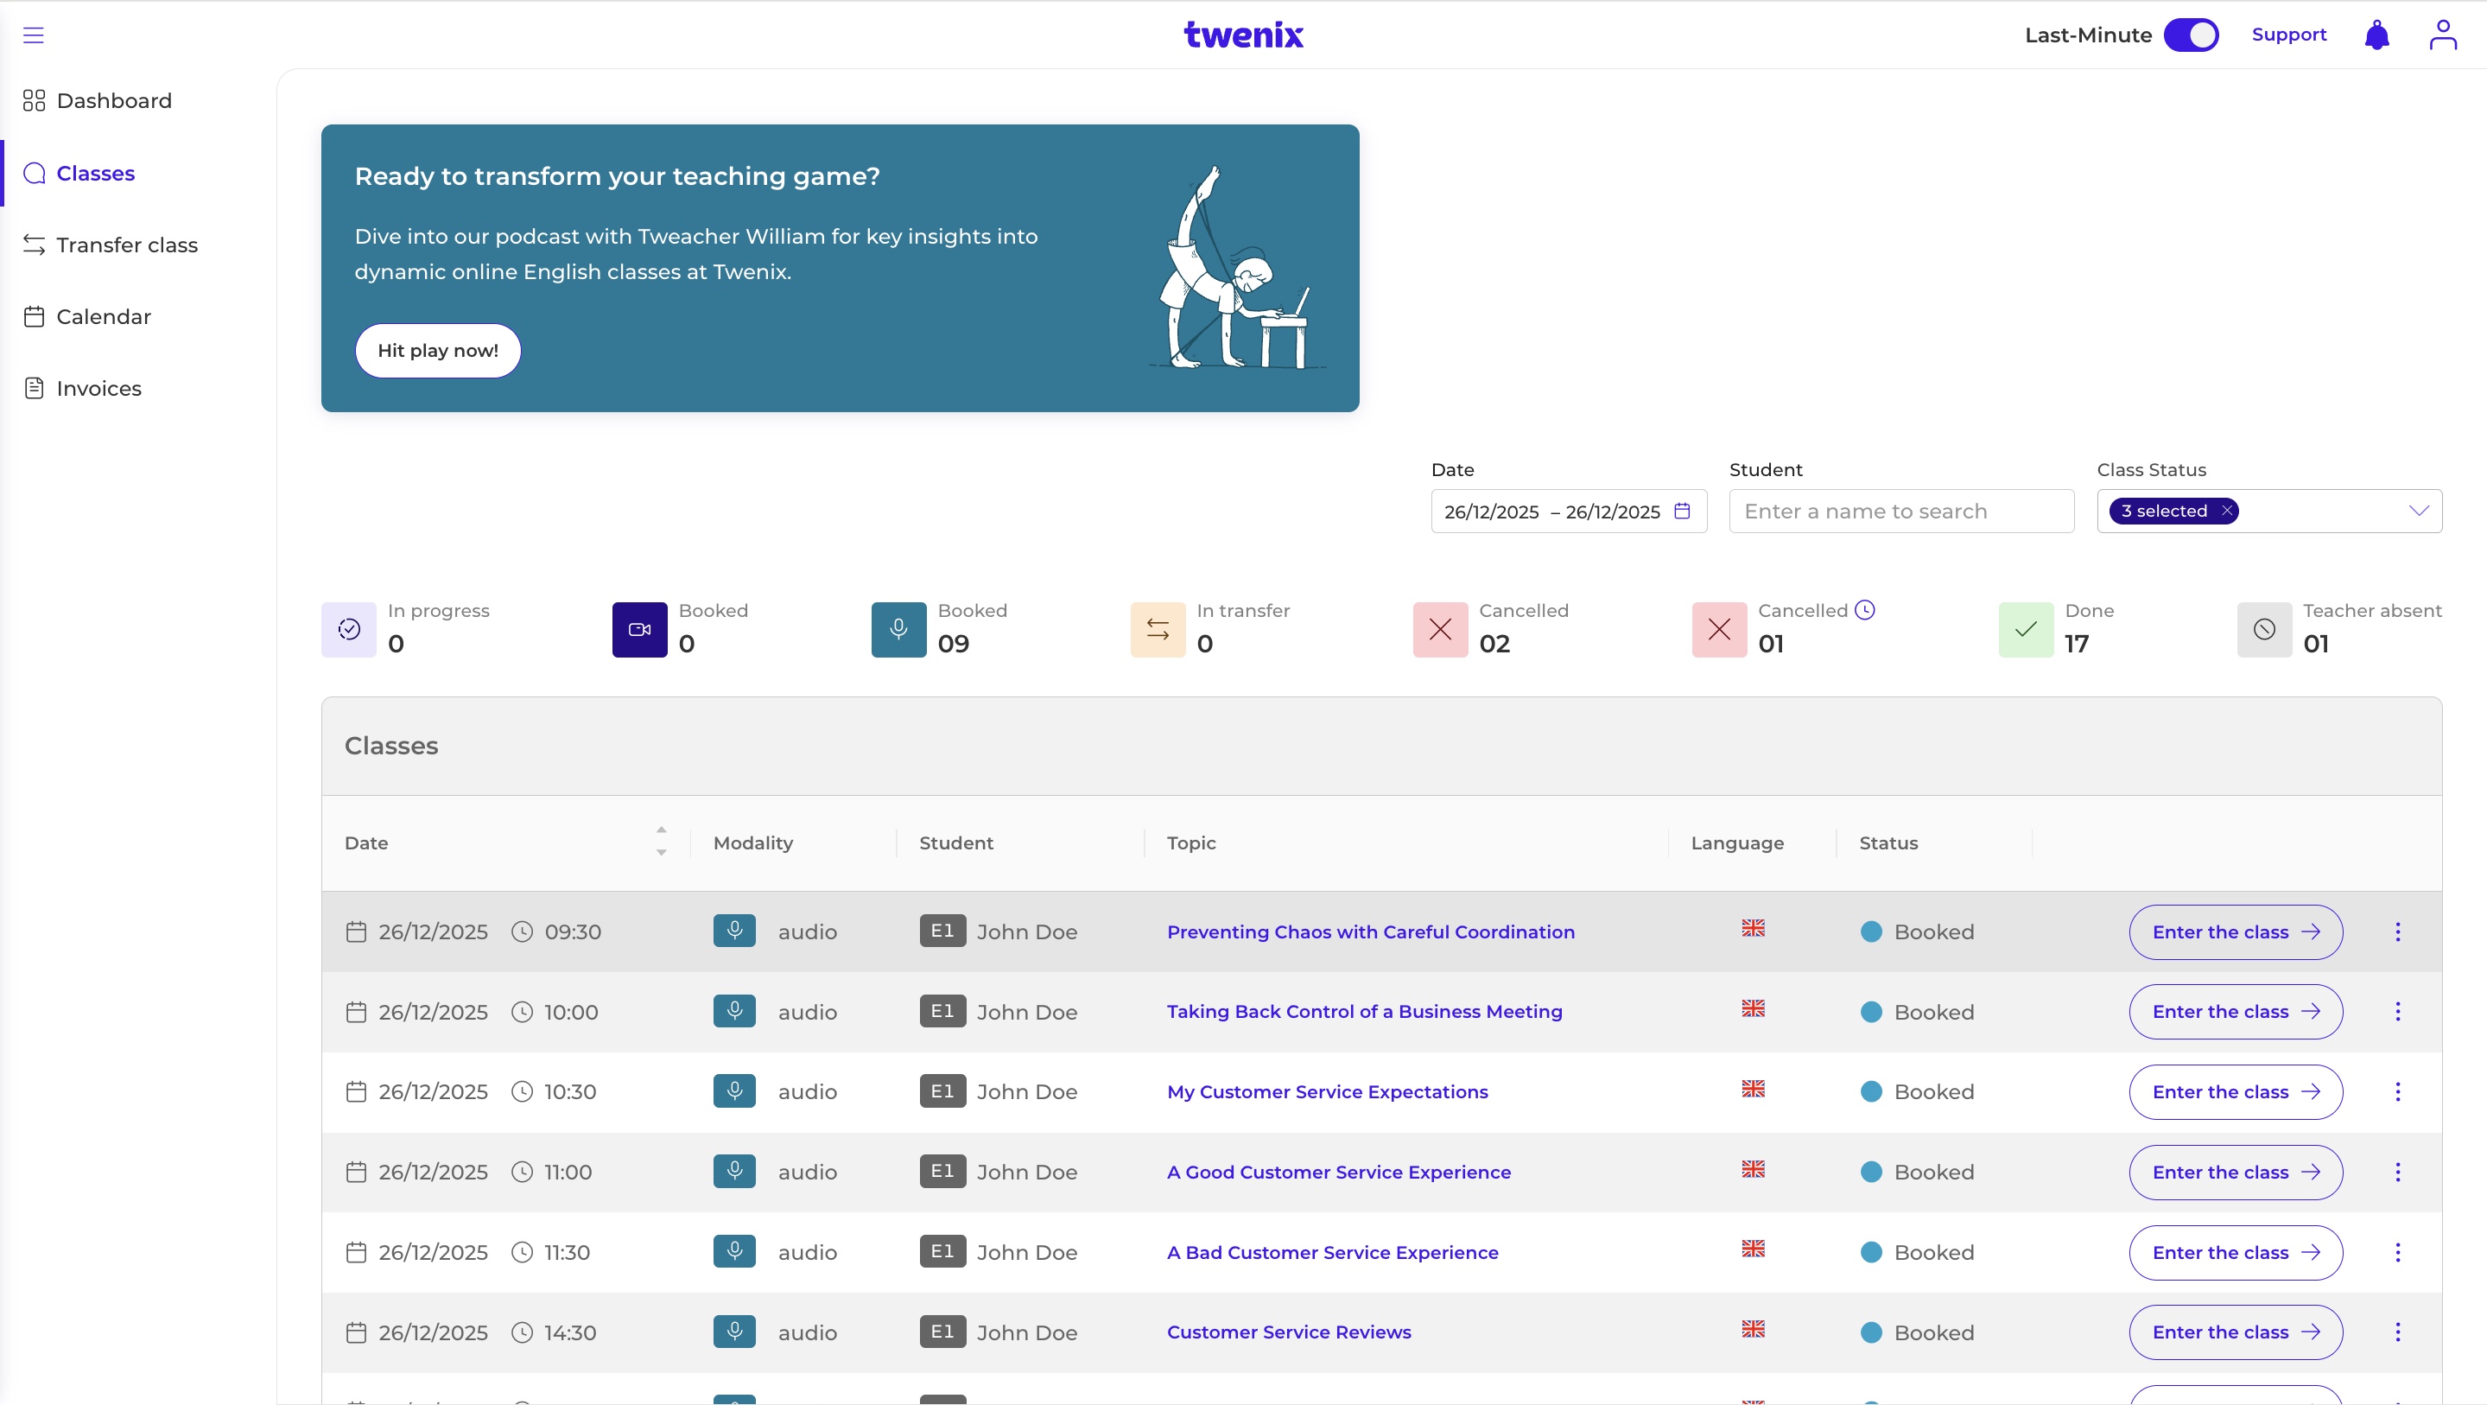
Task: Expand the Class Status dropdown
Action: [x=2419, y=511]
